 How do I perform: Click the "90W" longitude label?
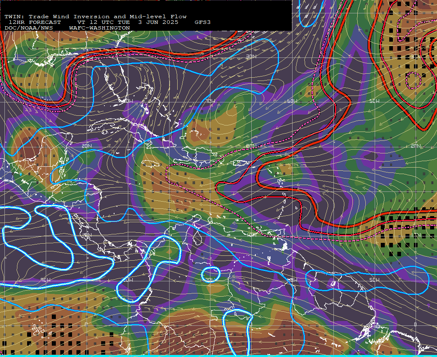tap(46, 280)
